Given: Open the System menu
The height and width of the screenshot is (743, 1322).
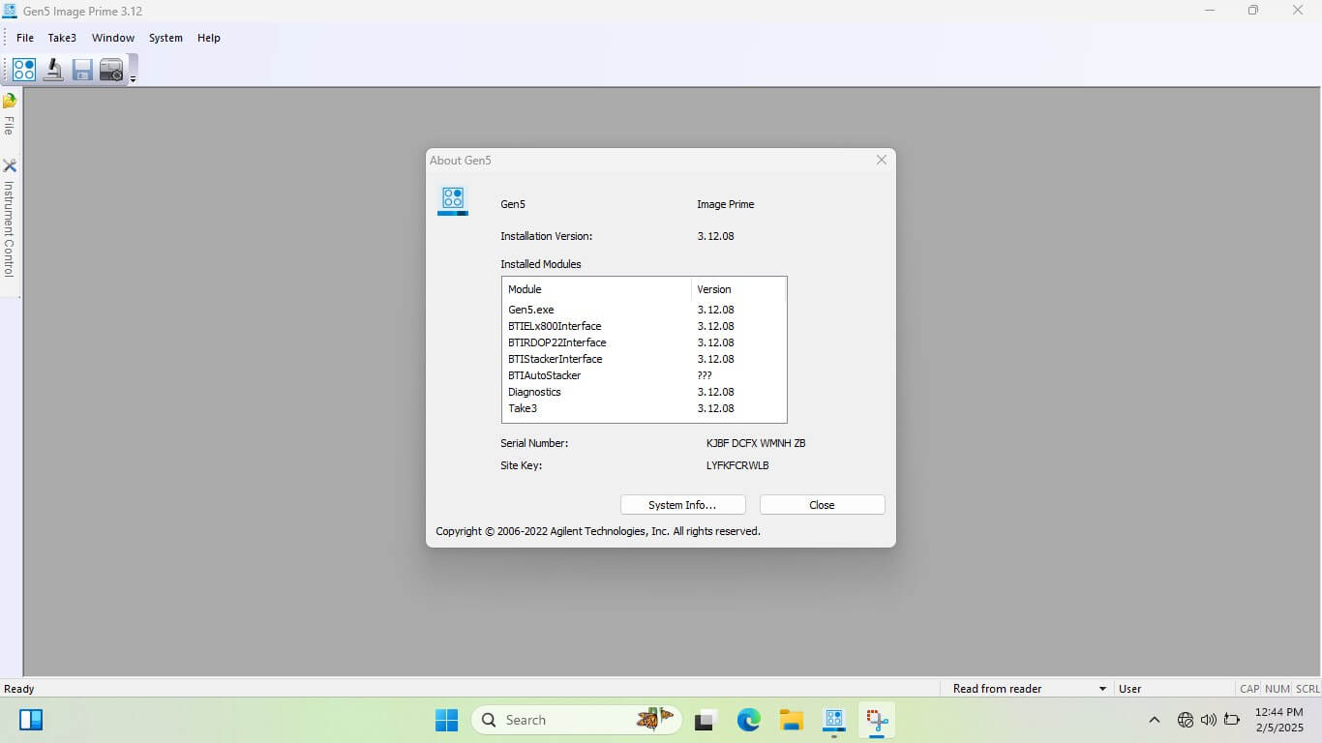Looking at the screenshot, I should coord(165,38).
